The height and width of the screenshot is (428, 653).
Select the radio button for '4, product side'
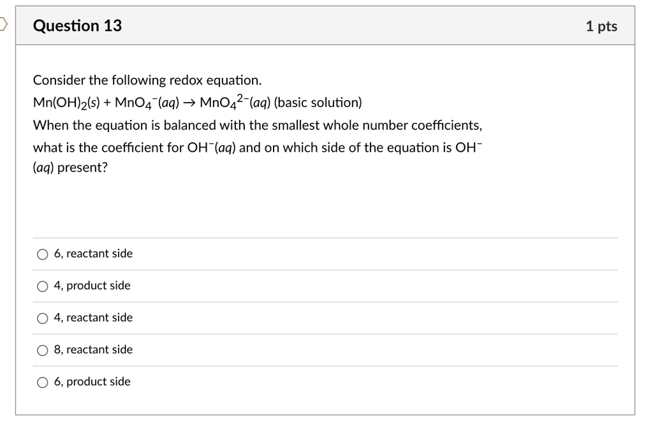[42, 285]
